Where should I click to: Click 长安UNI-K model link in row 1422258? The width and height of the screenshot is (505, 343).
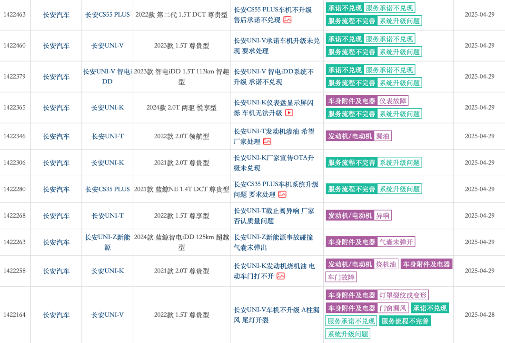pos(108,271)
